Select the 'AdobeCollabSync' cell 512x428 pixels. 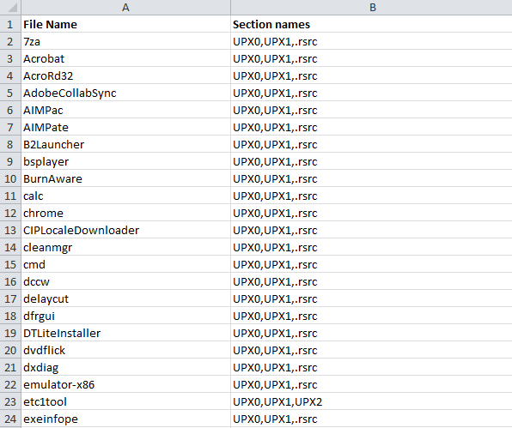tap(125, 93)
